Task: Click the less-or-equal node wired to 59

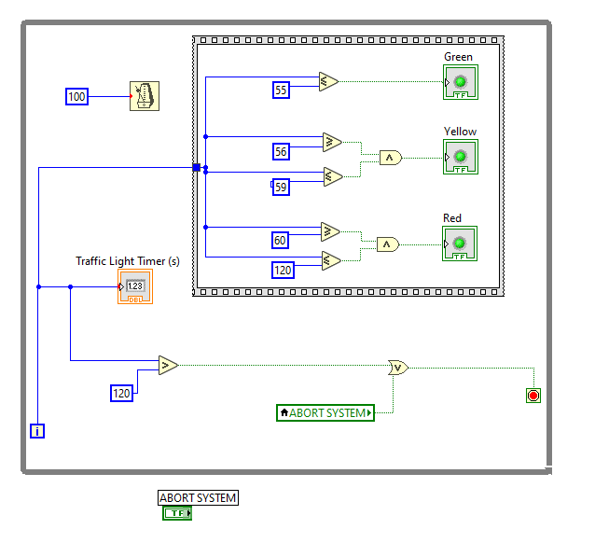Action: coord(333,176)
